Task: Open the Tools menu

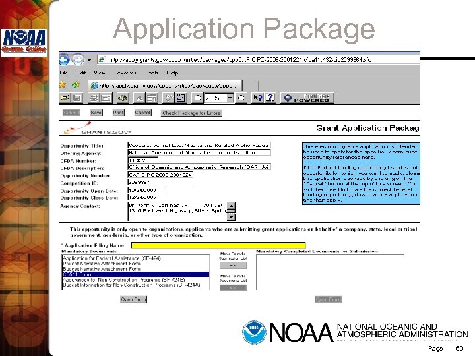Action: (152, 73)
